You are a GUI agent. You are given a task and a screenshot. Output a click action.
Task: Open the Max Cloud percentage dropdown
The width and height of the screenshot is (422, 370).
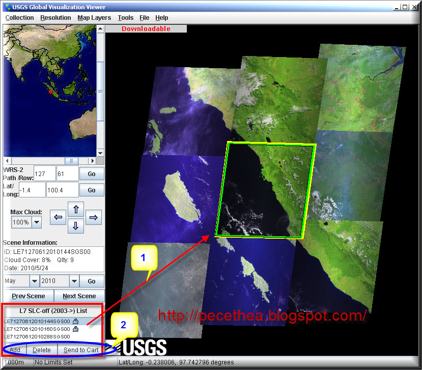tap(36, 222)
